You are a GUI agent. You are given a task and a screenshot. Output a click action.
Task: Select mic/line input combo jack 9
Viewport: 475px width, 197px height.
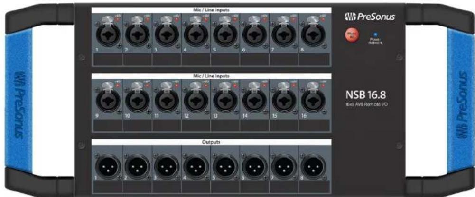pos(108,102)
